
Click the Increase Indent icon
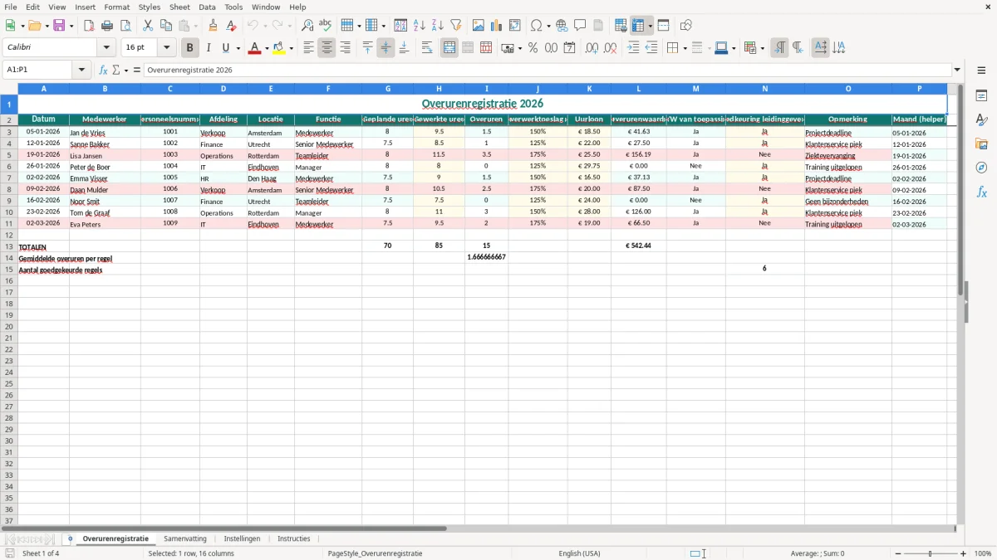633,48
